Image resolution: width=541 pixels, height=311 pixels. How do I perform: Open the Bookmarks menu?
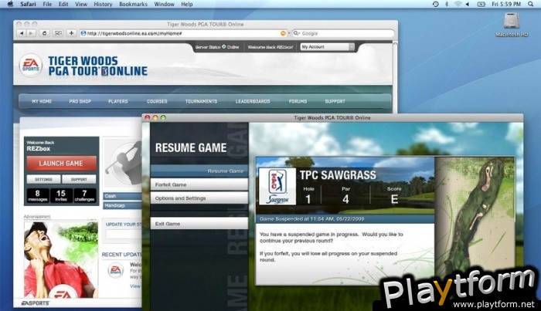point(133,4)
